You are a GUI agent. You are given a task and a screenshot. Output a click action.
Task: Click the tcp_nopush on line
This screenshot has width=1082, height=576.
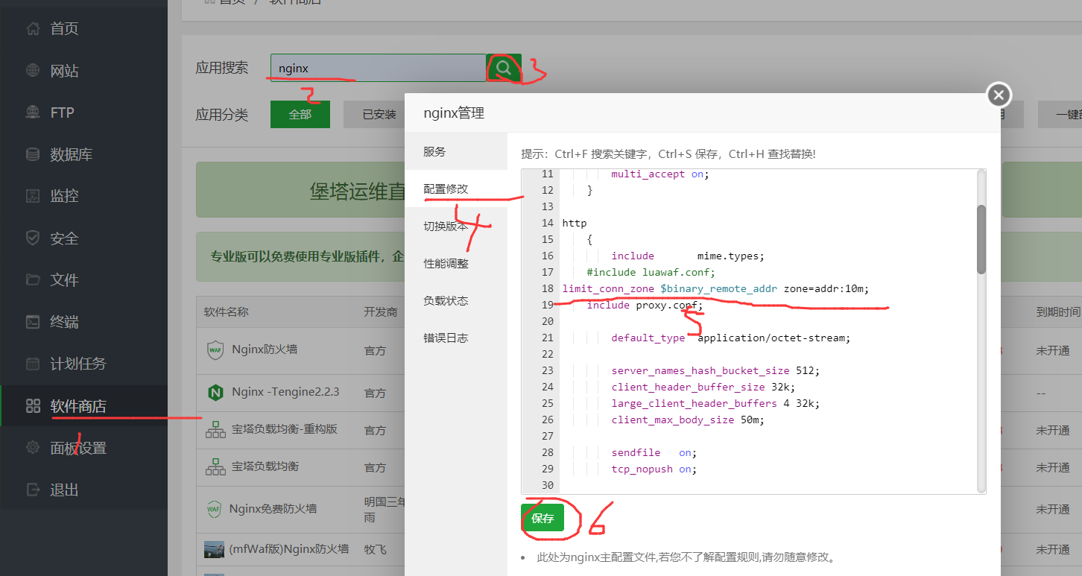(654, 469)
